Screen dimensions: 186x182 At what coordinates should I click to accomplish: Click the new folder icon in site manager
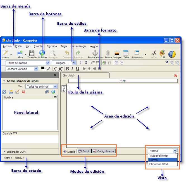pos(11,92)
